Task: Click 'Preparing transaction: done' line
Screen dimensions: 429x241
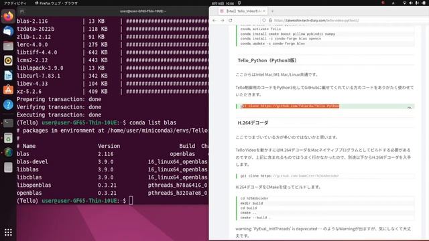Action: point(59,99)
